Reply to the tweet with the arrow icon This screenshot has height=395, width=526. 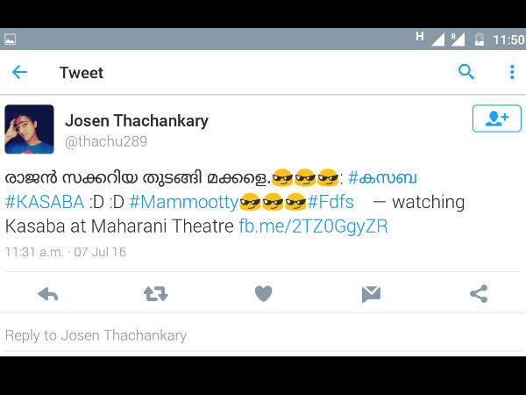[x=48, y=294]
